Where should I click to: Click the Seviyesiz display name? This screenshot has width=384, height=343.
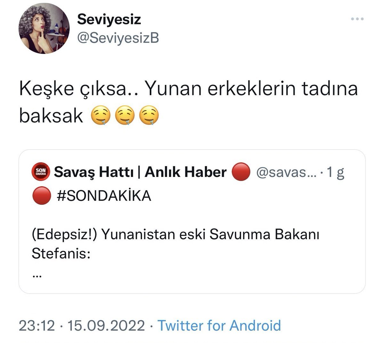[109, 20]
